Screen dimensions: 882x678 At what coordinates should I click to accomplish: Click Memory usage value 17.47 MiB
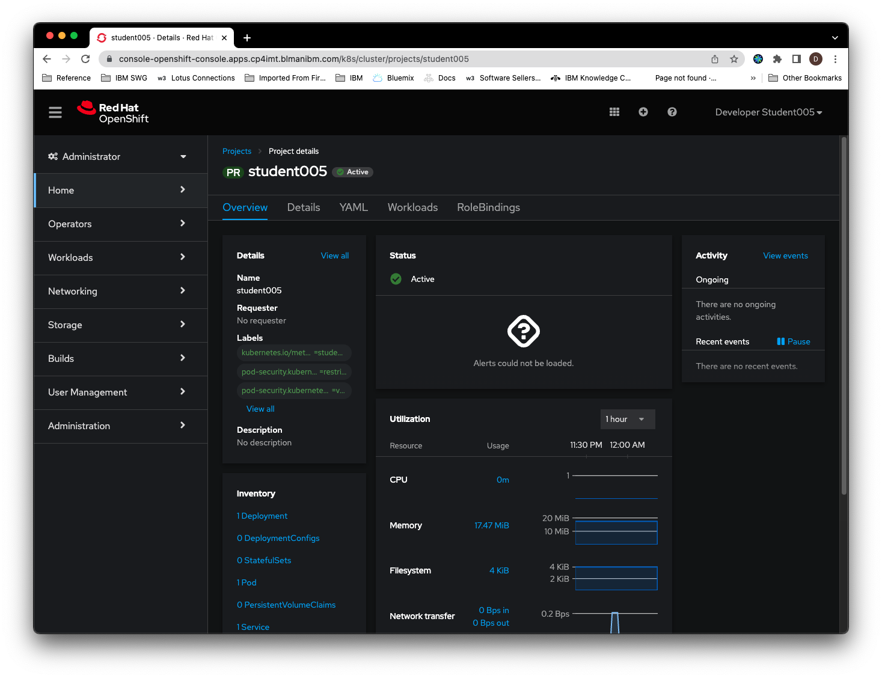point(492,525)
